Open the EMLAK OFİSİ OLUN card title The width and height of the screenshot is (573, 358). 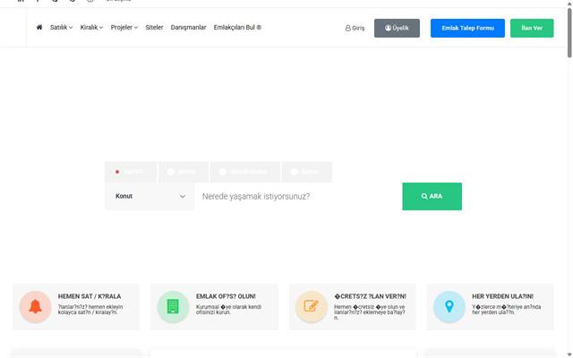(226, 296)
